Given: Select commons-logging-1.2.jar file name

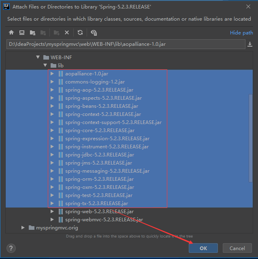Looking at the screenshot, I should click(x=95, y=82).
